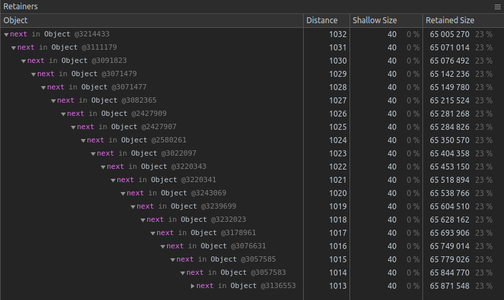This screenshot has height=300, width=504.
Task: Collapse the Object @2427909 tree node
Action: pyautogui.click(x=63, y=114)
